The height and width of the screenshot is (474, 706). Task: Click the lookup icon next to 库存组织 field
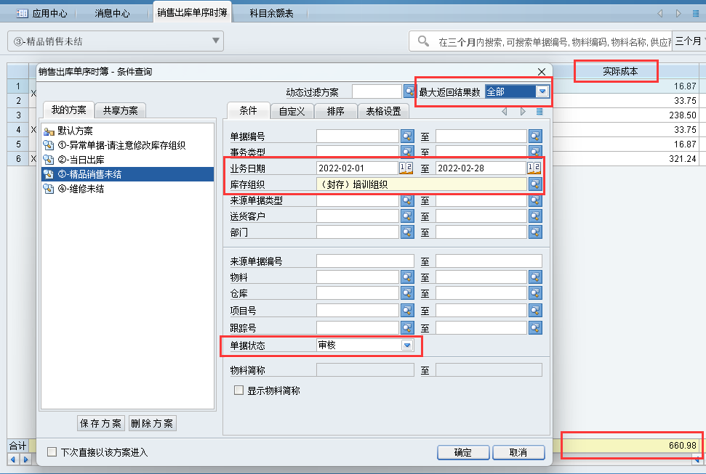(535, 184)
